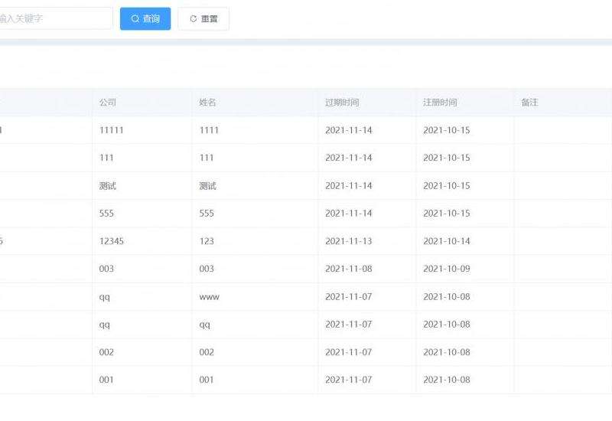The width and height of the screenshot is (612, 421).
Task: Click the 姓名 column header
Action: pyautogui.click(x=207, y=103)
